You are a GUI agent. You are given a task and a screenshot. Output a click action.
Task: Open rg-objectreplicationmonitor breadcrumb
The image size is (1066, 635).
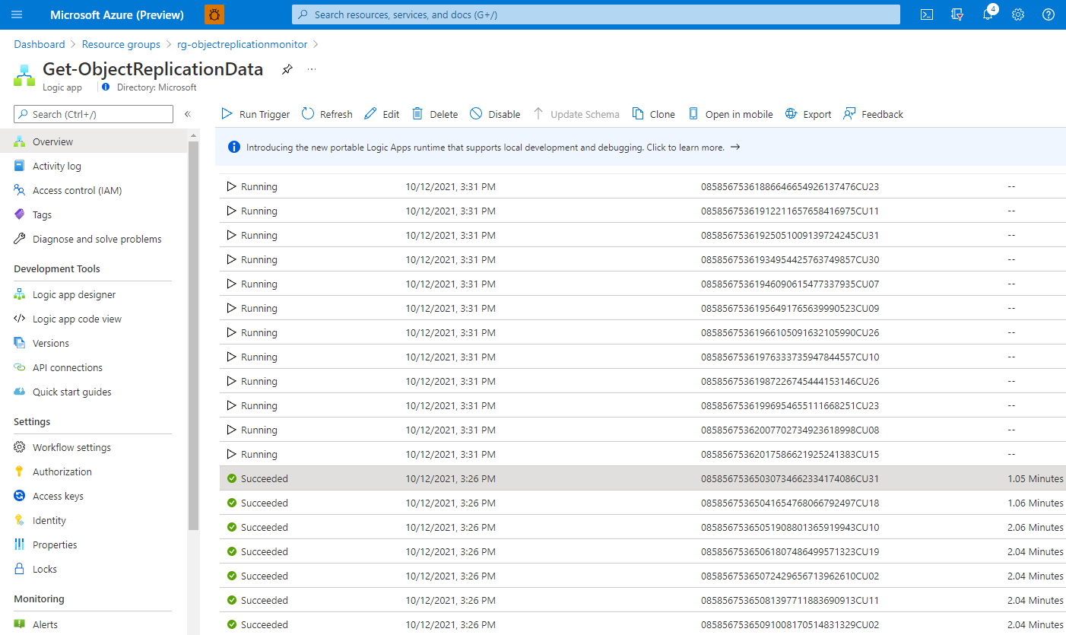[x=242, y=44]
